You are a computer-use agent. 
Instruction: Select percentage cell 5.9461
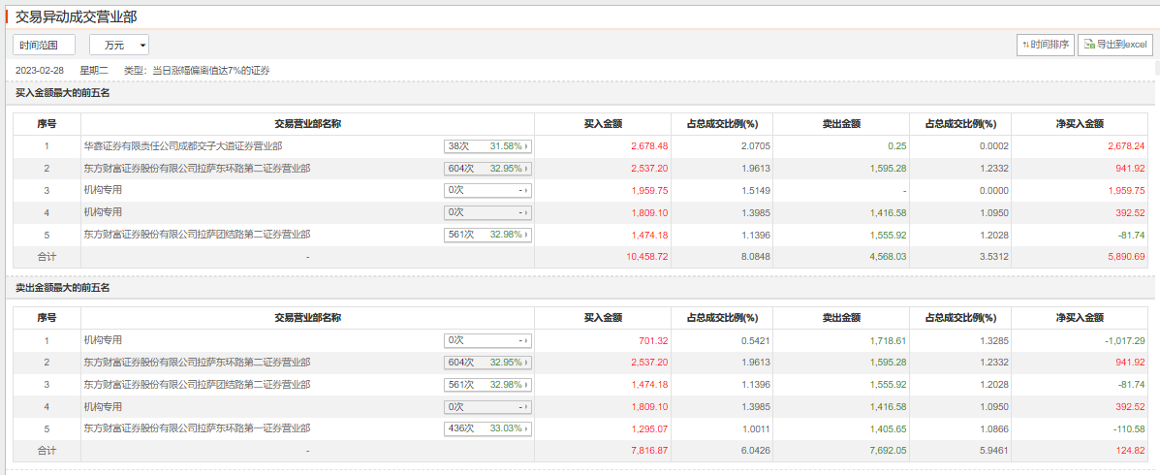pyautogui.click(x=993, y=450)
